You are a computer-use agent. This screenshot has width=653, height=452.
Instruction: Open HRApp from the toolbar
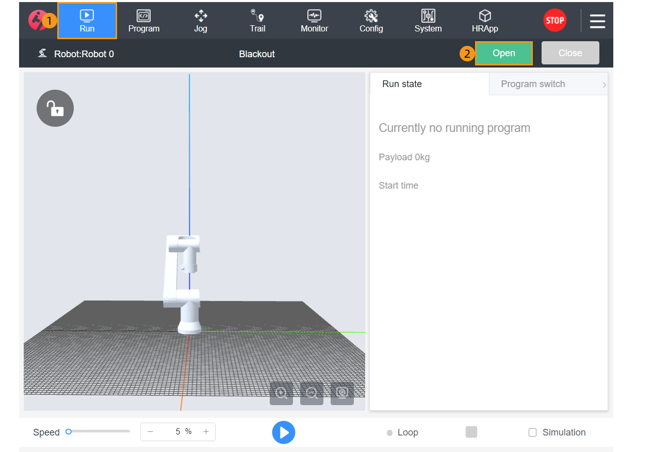click(x=485, y=21)
